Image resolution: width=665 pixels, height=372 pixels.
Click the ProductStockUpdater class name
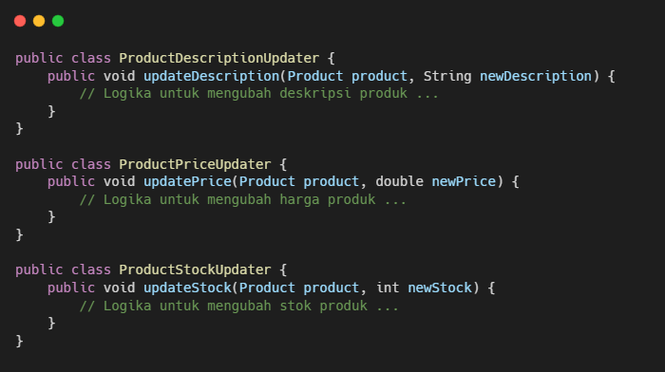coord(195,270)
